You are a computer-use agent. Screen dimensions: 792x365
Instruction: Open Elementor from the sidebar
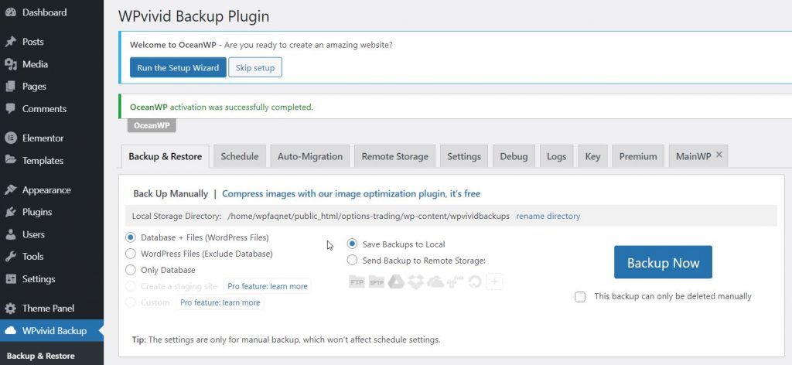pos(43,138)
